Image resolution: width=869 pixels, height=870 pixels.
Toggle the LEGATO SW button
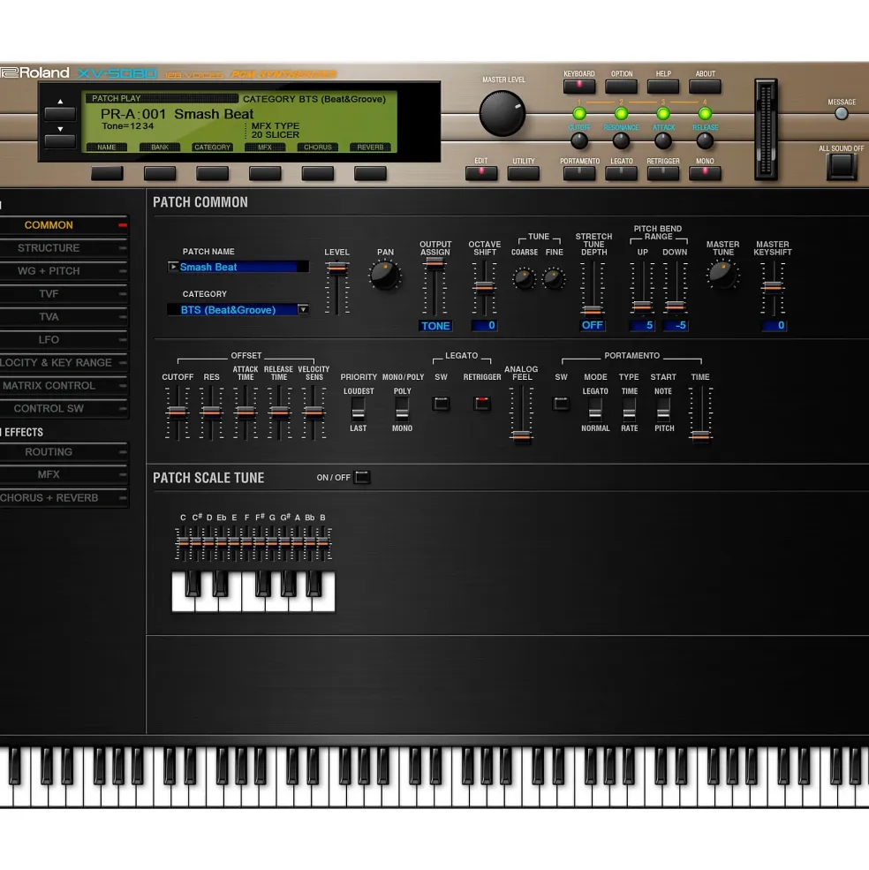point(442,404)
